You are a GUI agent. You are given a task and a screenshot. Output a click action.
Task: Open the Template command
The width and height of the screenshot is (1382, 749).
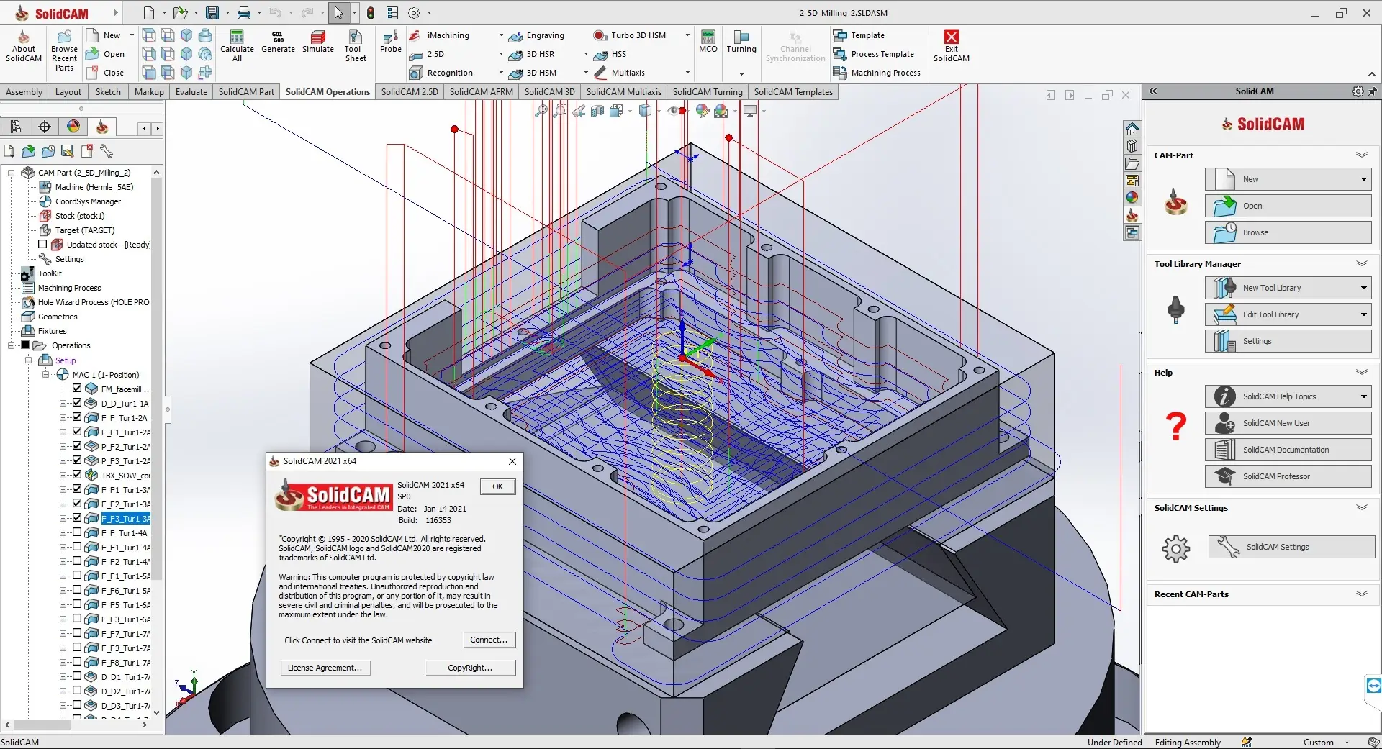859,35
